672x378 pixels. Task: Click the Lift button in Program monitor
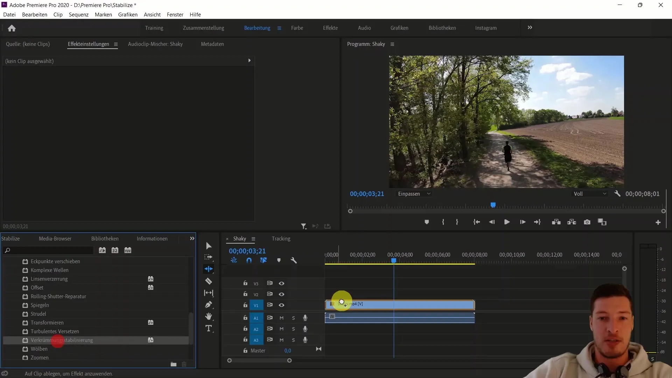(x=556, y=222)
